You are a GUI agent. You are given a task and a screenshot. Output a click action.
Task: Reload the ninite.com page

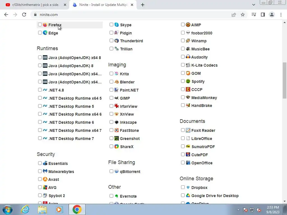click(24, 15)
